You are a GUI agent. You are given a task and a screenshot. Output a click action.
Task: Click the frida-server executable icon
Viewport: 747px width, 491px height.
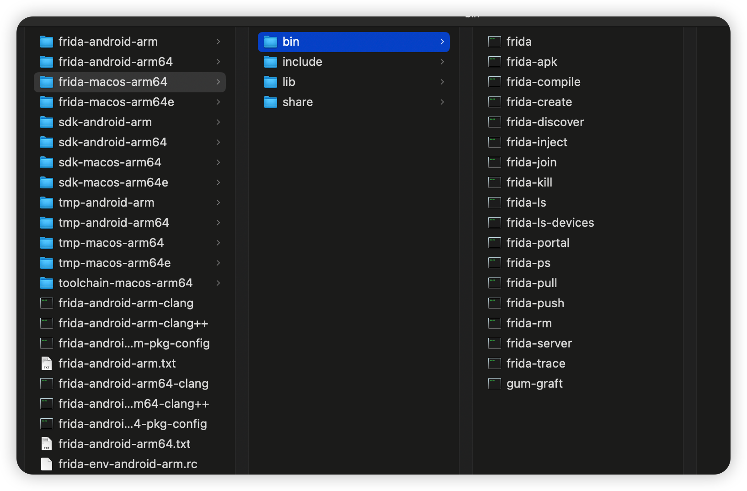495,343
